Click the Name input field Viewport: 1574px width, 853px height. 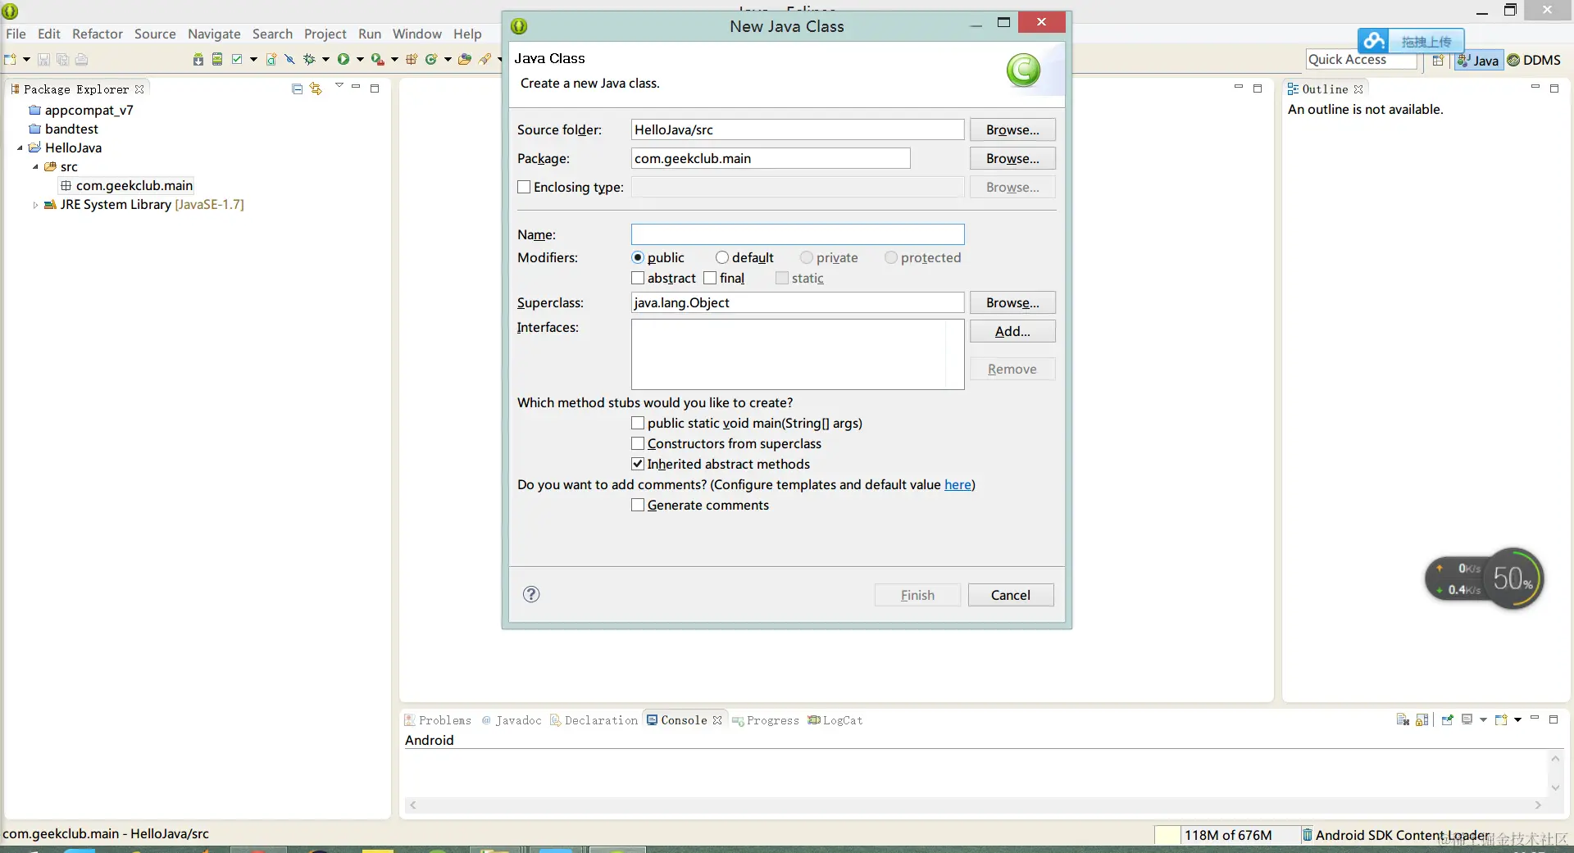pyautogui.click(x=798, y=234)
